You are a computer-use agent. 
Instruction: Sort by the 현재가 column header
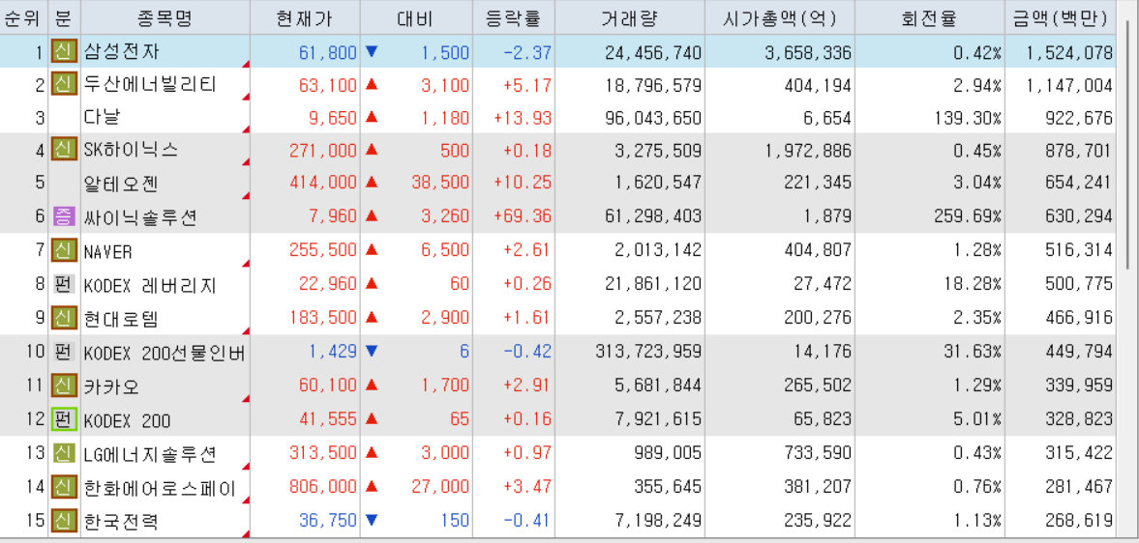[x=305, y=17]
